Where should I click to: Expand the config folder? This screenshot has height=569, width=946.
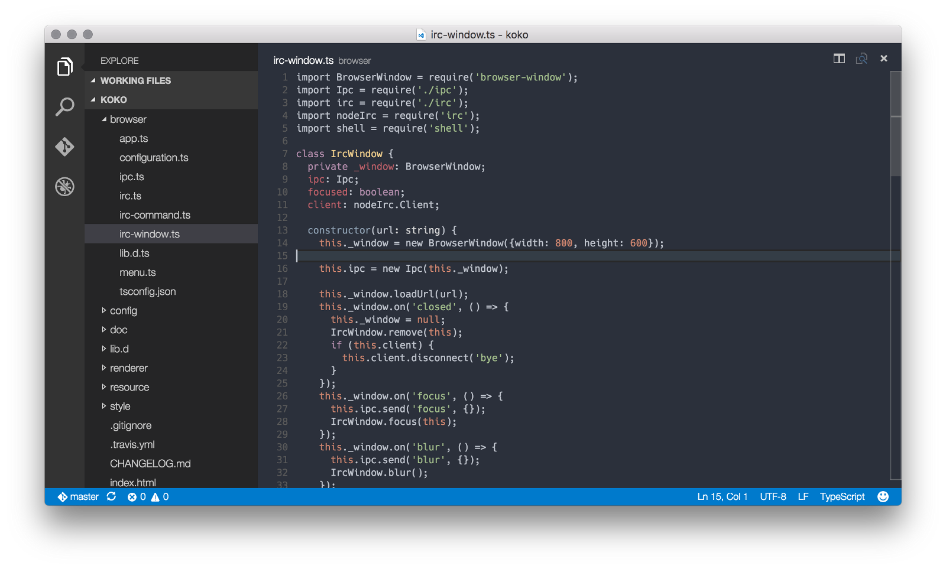pyautogui.click(x=123, y=310)
